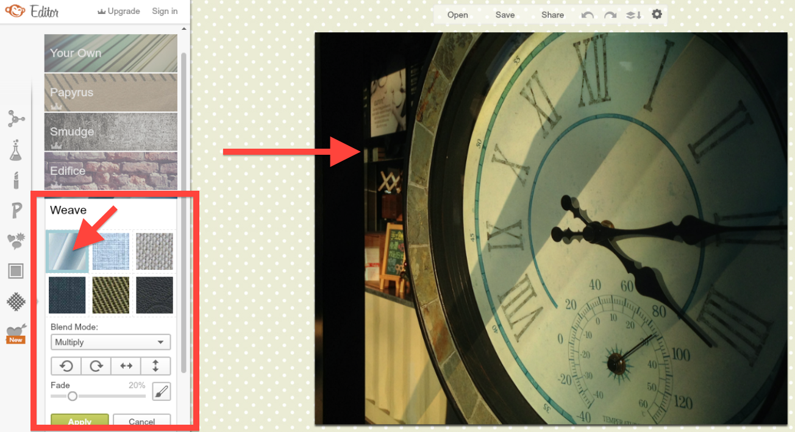Select the gray mesh weave swatch
This screenshot has width=795, height=432.
coord(154,251)
